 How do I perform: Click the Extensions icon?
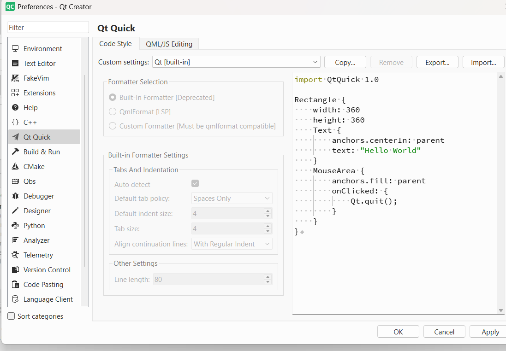pyautogui.click(x=15, y=93)
